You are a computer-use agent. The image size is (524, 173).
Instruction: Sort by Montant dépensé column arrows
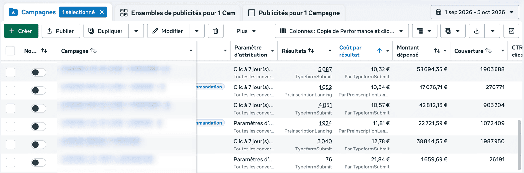point(437,51)
